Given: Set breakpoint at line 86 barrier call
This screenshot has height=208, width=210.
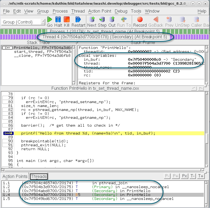Looking at the screenshot, I should pyautogui.click(x=8, y=125).
